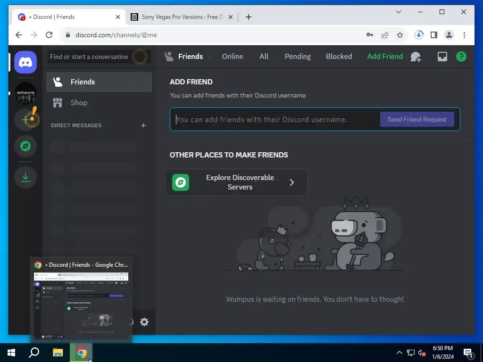Expand Chrome tab search dropdown arrow

398,12
